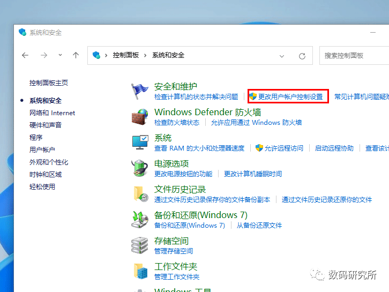
Task: Open 备份和还原(Windows 7) green heading
Action: pos(201,215)
